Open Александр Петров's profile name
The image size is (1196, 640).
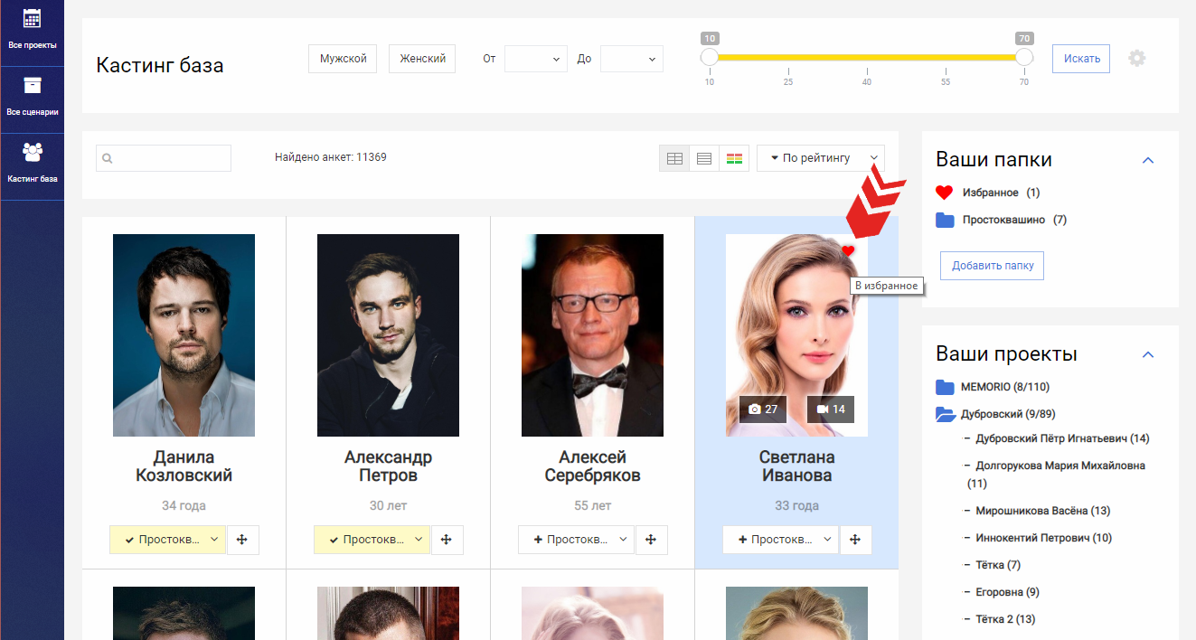389,466
